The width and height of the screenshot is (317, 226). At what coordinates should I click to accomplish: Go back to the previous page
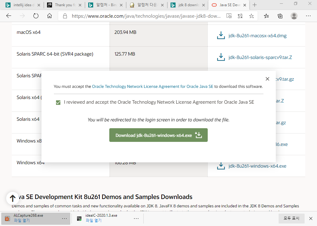tap(9, 16)
